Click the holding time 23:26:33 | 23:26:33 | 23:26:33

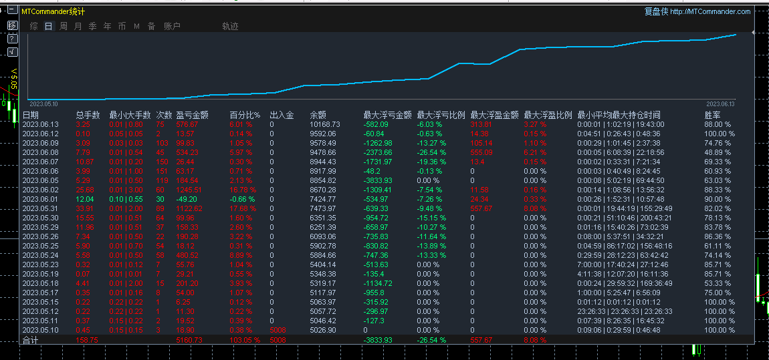[x=625, y=311]
